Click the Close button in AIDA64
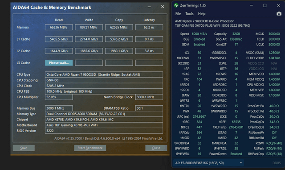285x170 pixels. tap(156, 148)
